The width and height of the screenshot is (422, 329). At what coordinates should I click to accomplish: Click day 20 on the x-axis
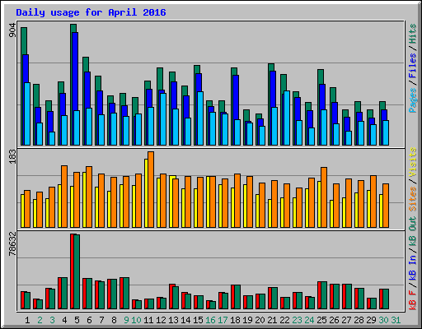click(260, 320)
